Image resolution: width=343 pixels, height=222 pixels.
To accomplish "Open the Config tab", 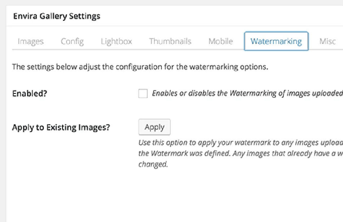I will pos(72,41).
